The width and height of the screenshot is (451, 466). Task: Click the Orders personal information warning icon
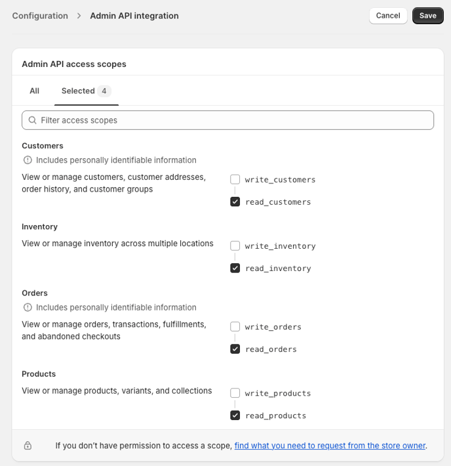tap(28, 307)
